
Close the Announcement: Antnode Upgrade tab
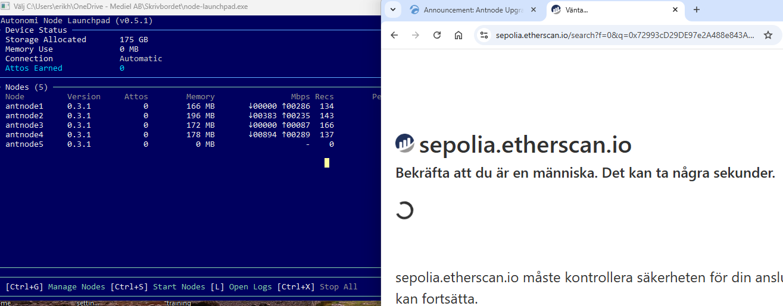point(534,10)
